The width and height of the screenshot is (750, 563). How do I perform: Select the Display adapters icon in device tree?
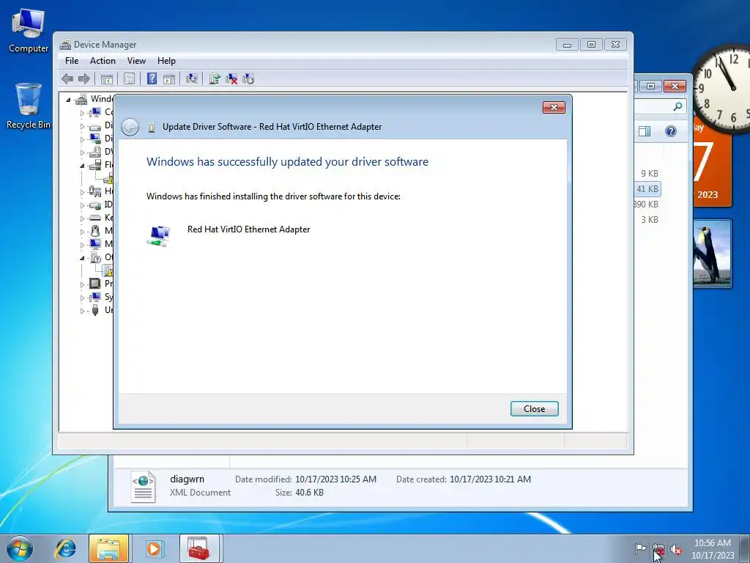(95, 139)
